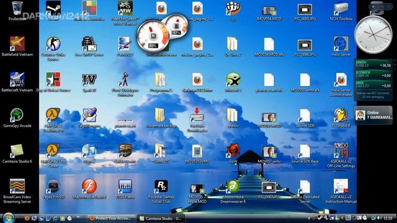Switch to the Protect Your Accou... taskbar window
This screenshot has height=223, width=397.
point(110,218)
